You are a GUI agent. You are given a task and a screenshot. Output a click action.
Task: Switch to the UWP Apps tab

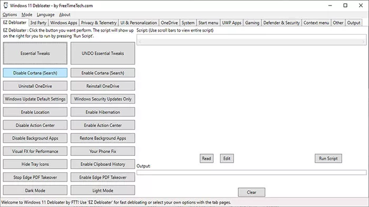232,23
